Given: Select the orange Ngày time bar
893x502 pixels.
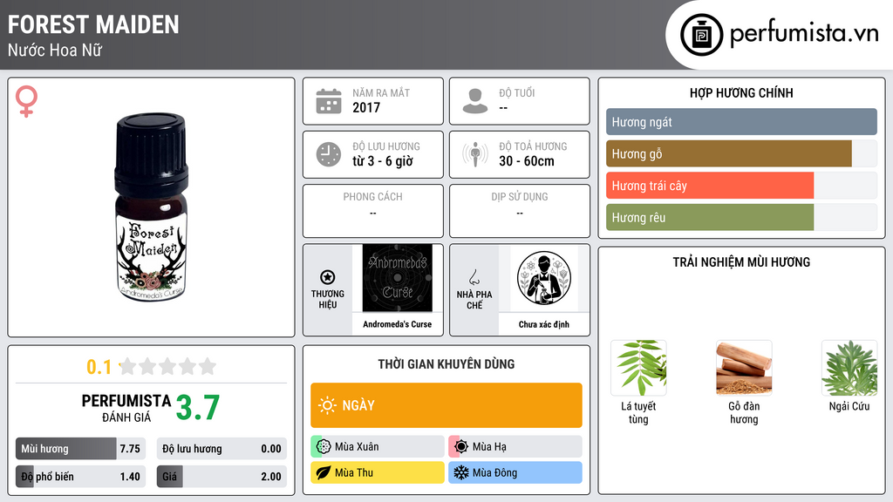Looking at the screenshot, I should pyautogui.click(x=446, y=405).
